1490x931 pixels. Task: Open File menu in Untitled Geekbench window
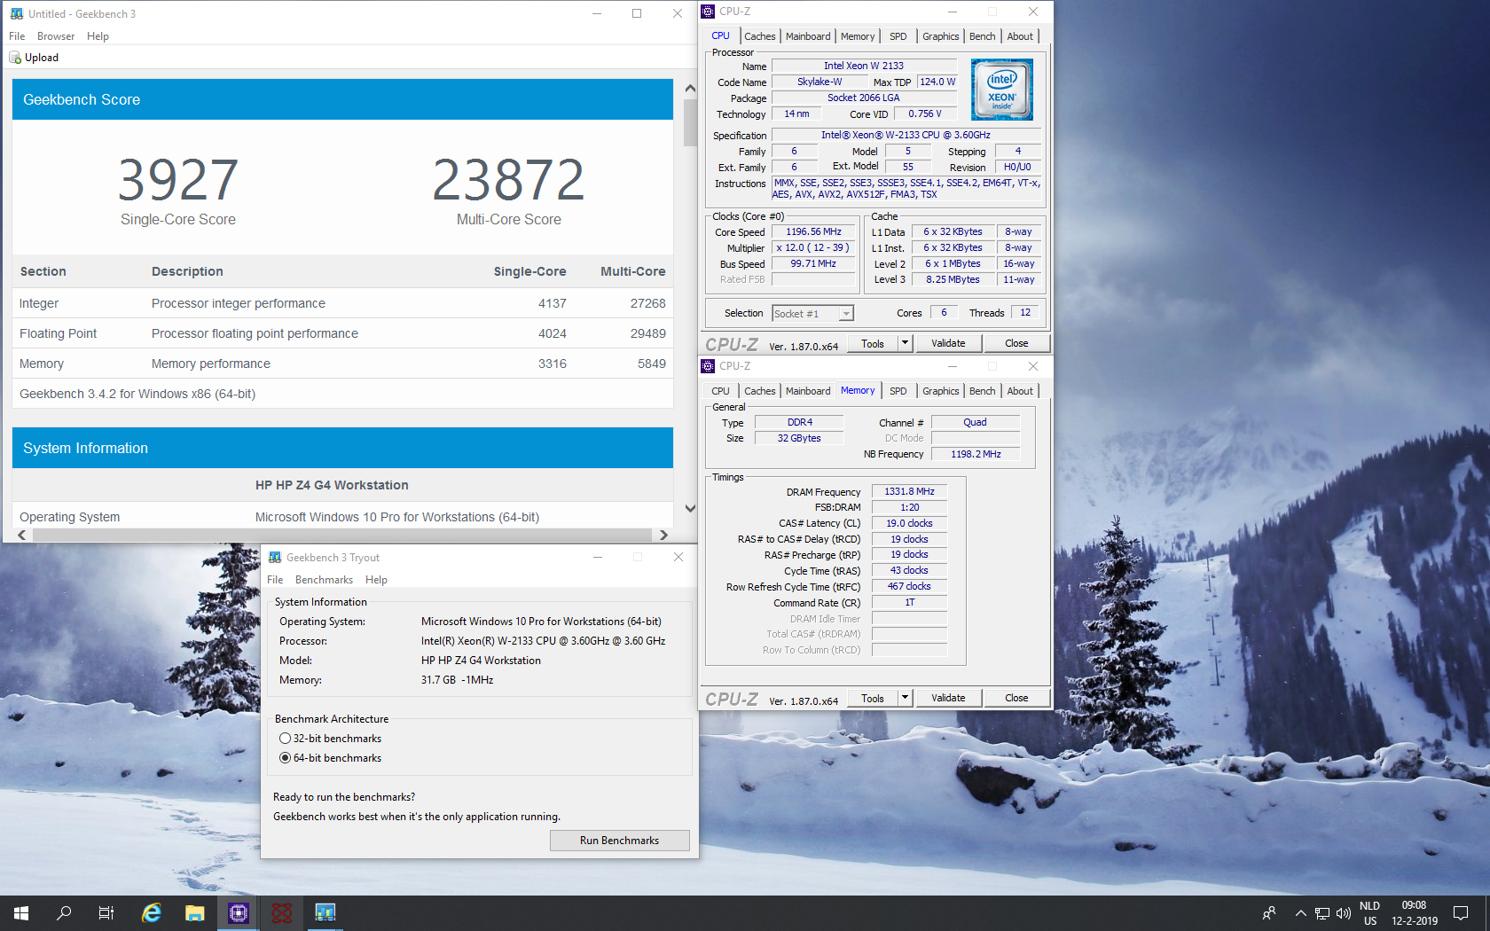tap(17, 36)
